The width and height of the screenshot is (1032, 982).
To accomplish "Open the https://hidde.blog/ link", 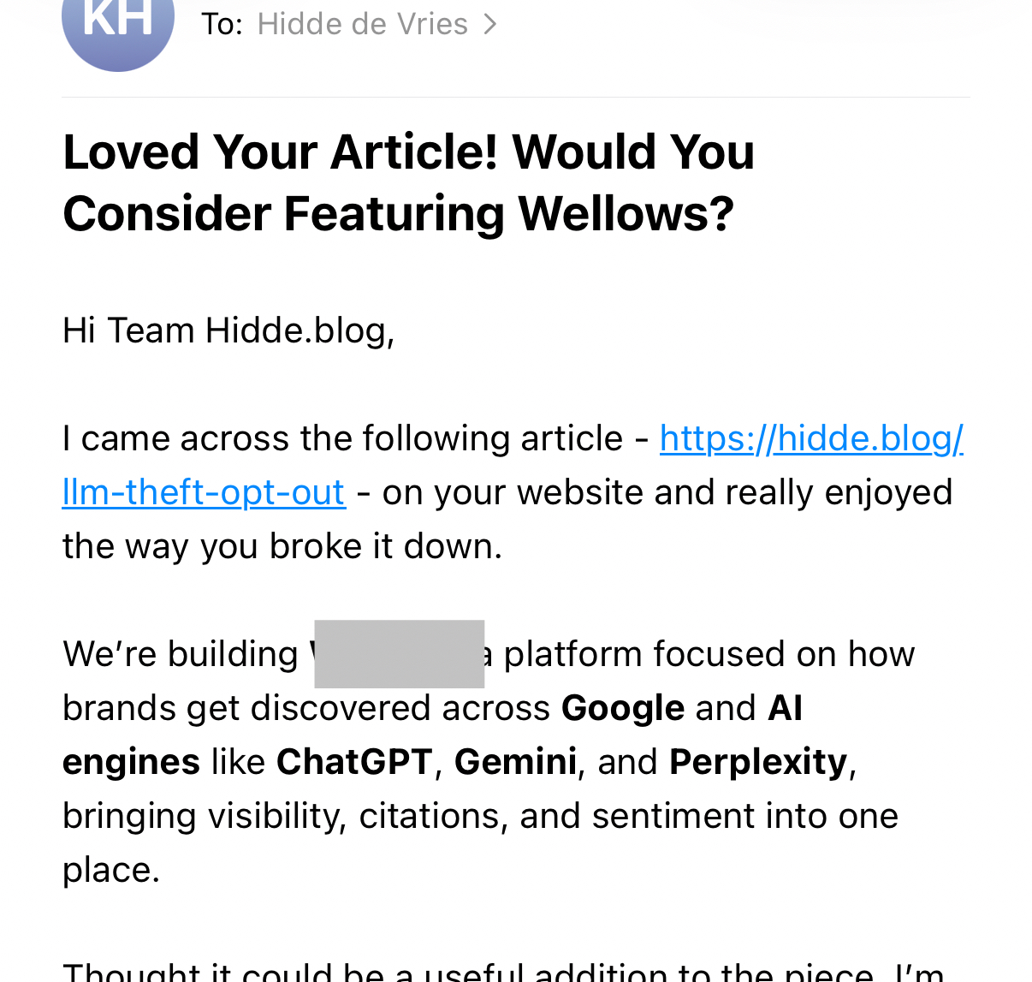I will point(811,438).
